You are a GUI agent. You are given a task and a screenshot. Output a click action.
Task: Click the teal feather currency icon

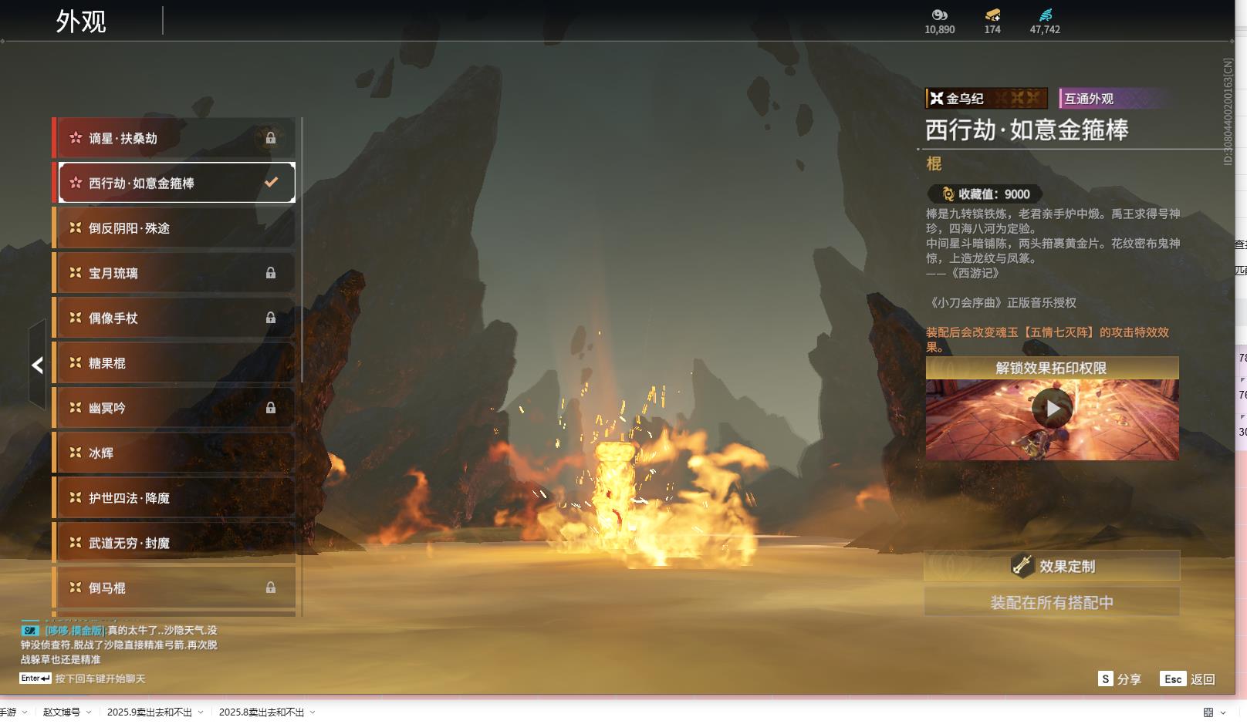click(1045, 15)
